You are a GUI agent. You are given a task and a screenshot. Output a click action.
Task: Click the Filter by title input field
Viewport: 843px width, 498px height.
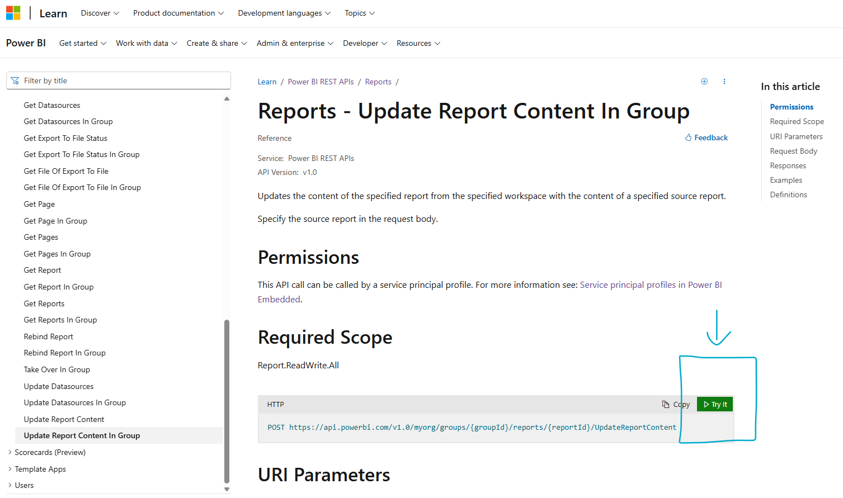(x=119, y=80)
